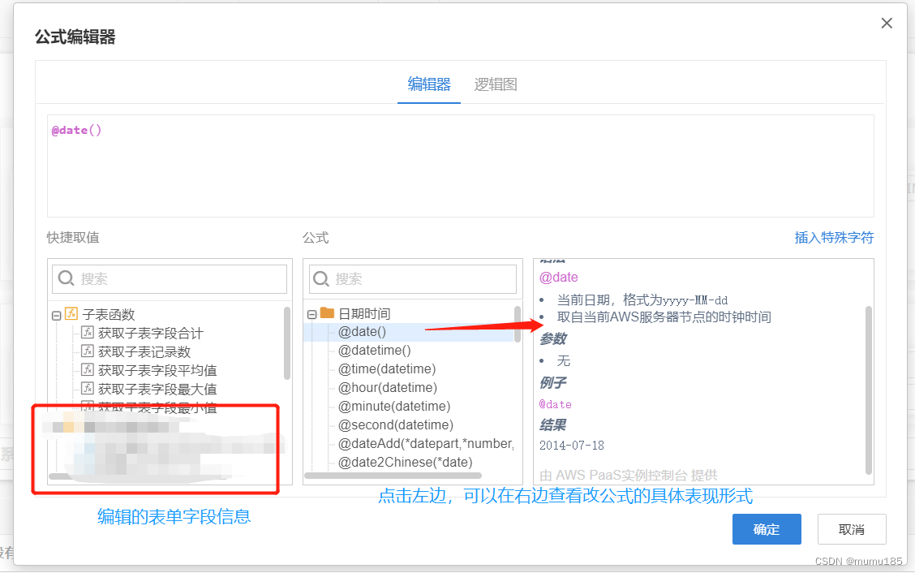Select the @hour(datetime) formula
Screen dimensions: 915x573
[x=388, y=388]
